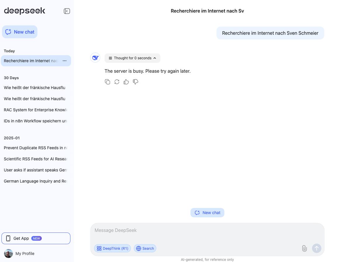Give thumbs up to the response
Image resolution: width=338 pixels, height=262 pixels.
coord(126,82)
